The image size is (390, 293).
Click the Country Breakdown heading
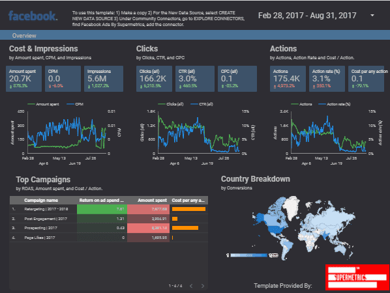(x=256, y=179)
